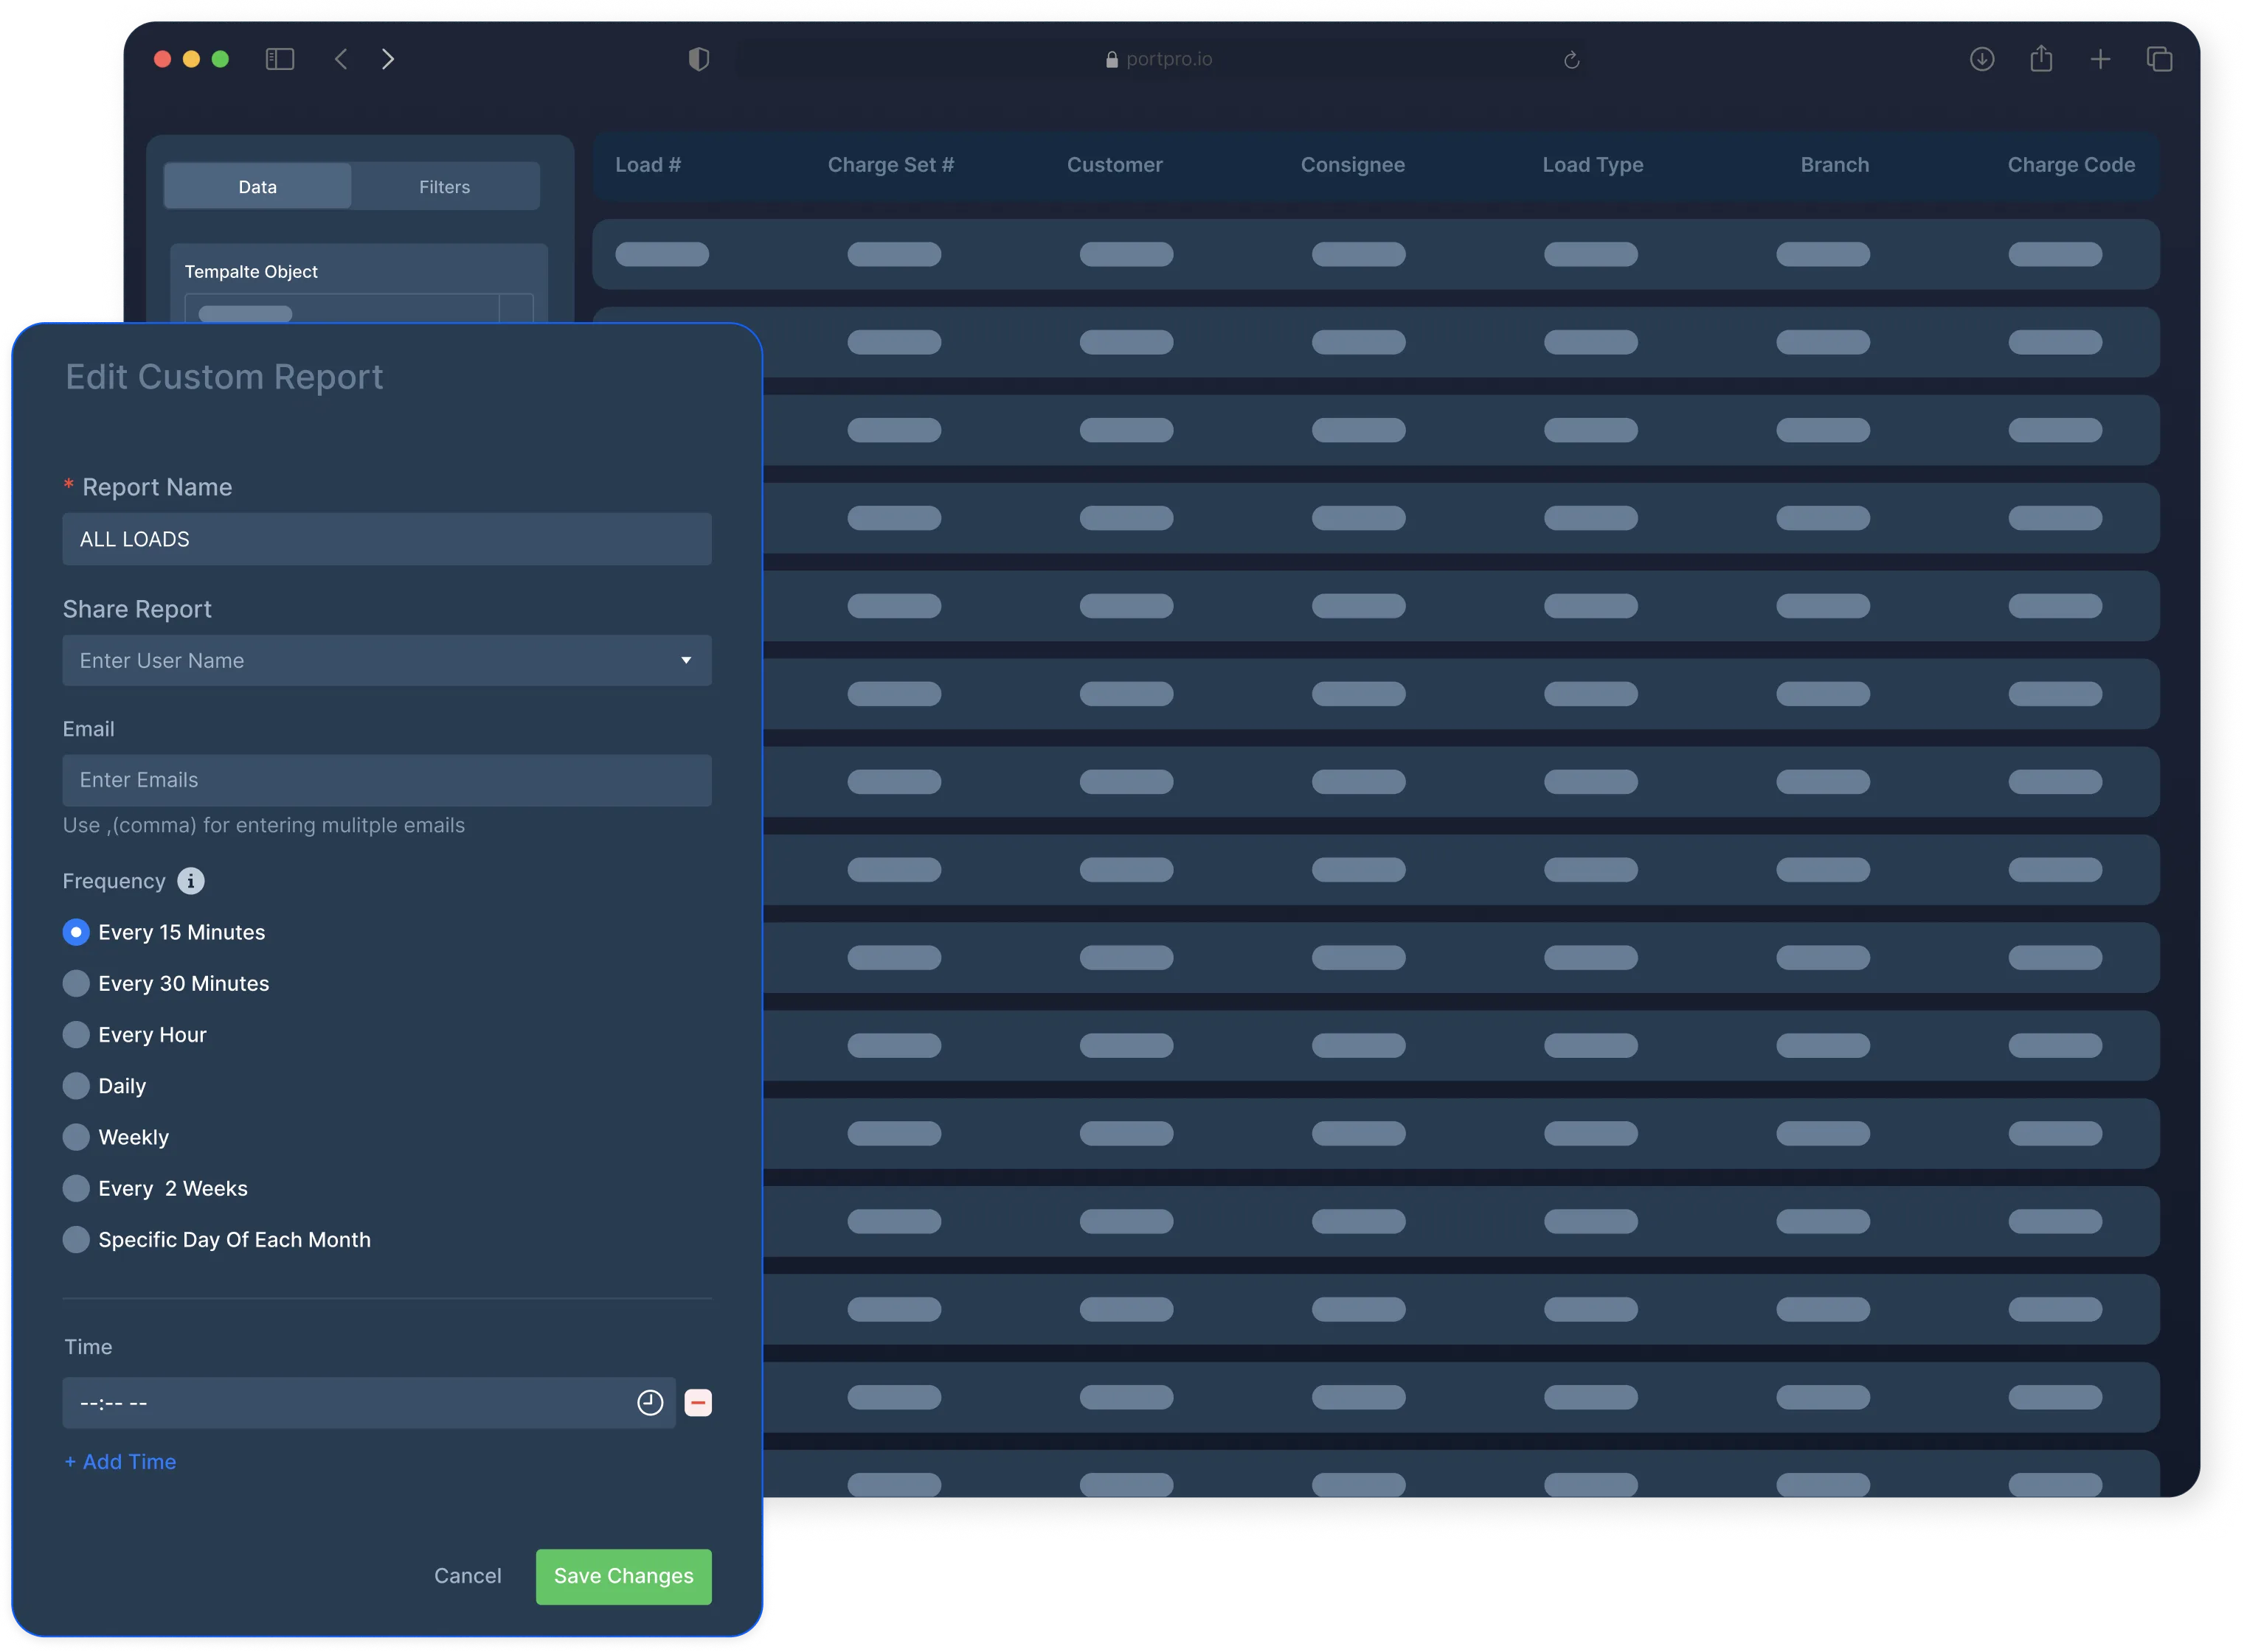The height and width of the screenshot is (1652, 2244).
Task: Select the Daily frequency option
Action: point(76,1086)
